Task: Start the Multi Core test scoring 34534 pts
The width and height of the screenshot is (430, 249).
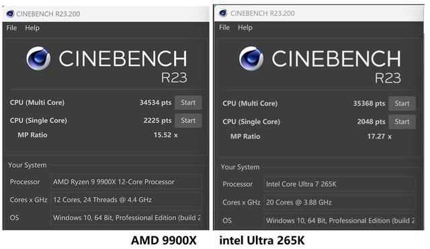Action: click(x=188, y=103)
